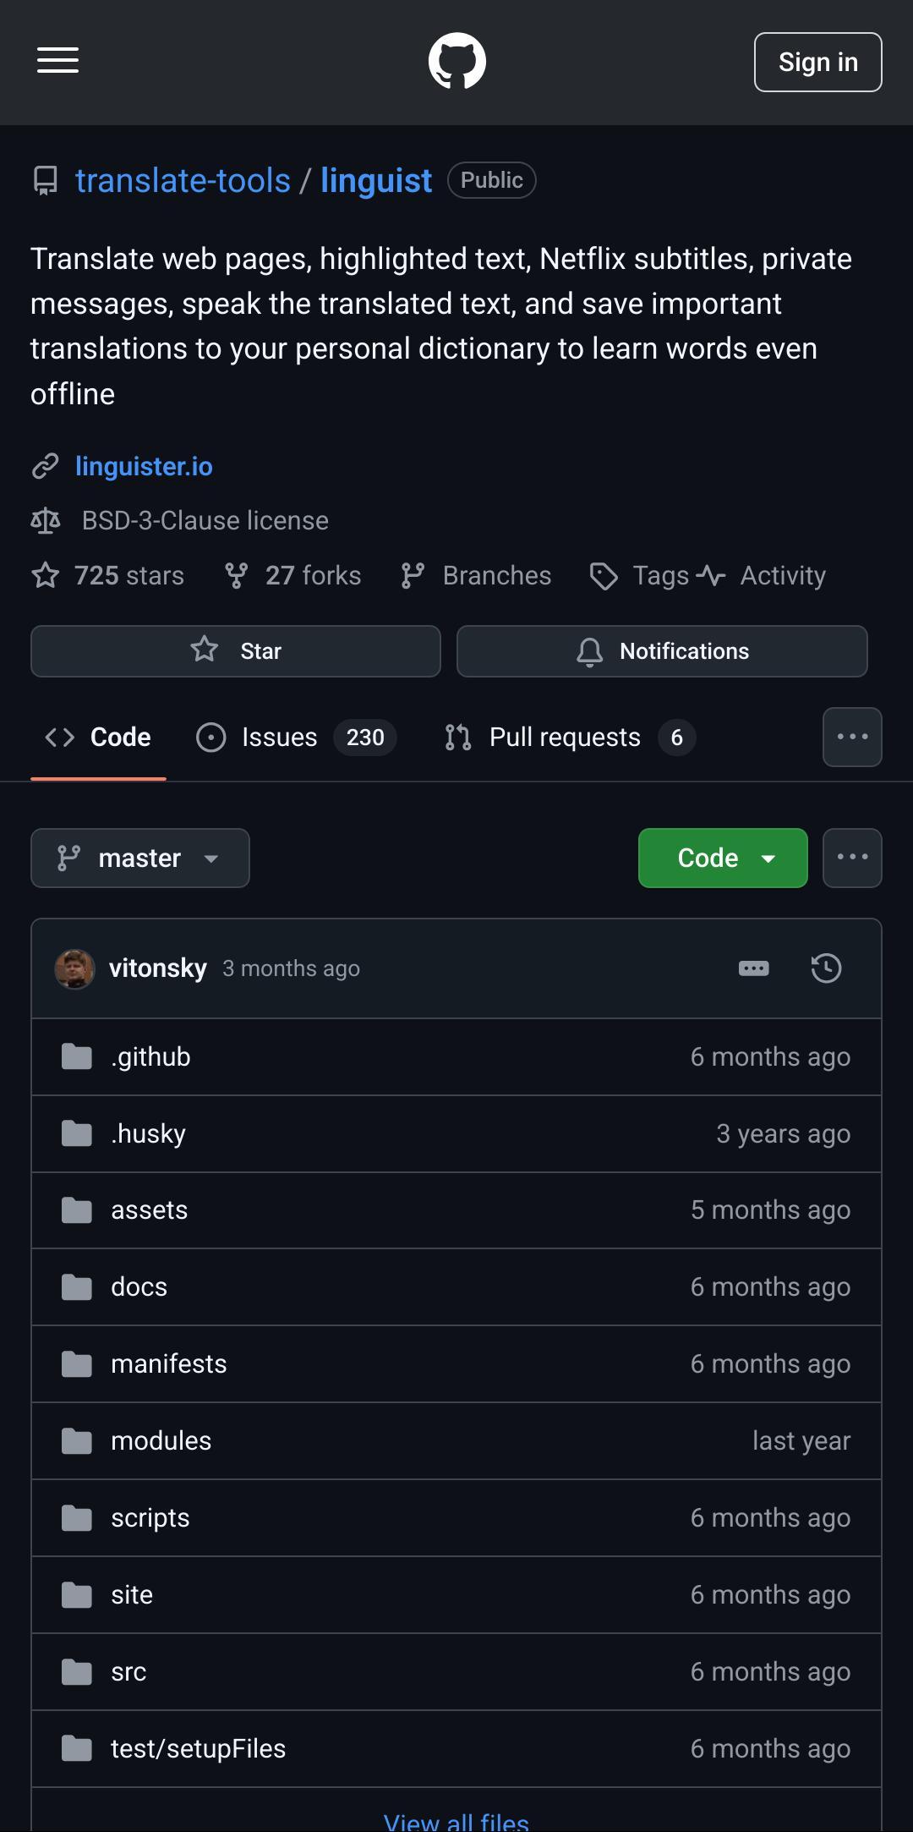Click the pulse icon beside Activity
The image size is (913, 1832).
point(711,576)
